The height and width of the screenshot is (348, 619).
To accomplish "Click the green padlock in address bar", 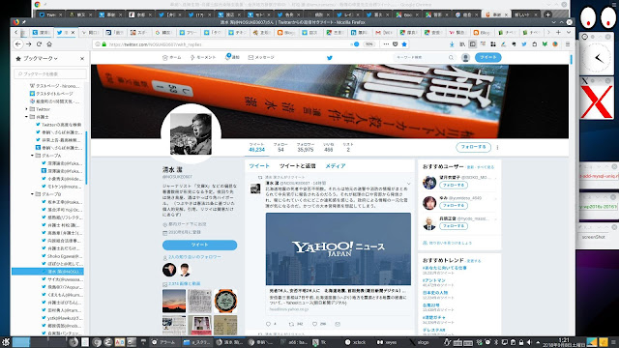I will 104,44.
